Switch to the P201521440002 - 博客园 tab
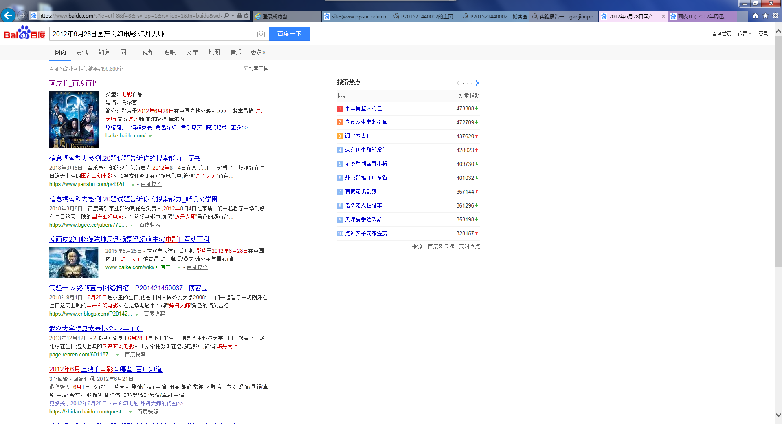The width and height of the screenshot is (782, 424). pyautogui.click(x=495, y=16)
